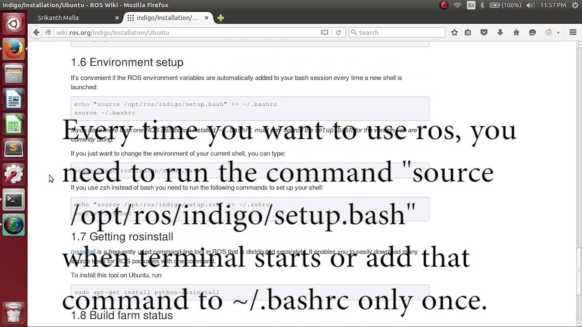Bookmark this page with star icon
582x327 pixels.
[x=454, y=32]
